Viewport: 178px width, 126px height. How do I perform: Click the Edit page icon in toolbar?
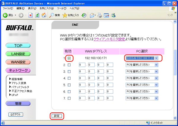point(107,15)
